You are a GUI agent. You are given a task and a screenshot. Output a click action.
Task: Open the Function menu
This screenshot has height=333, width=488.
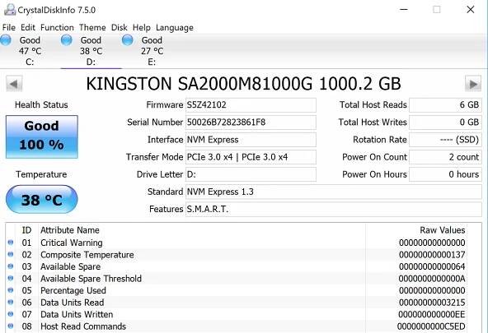(x=57, y=28)
